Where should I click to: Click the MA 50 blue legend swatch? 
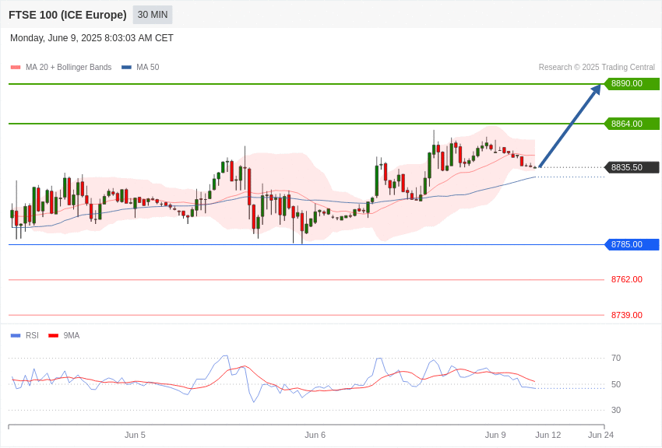pyautogui.click(x=126, y=67)
